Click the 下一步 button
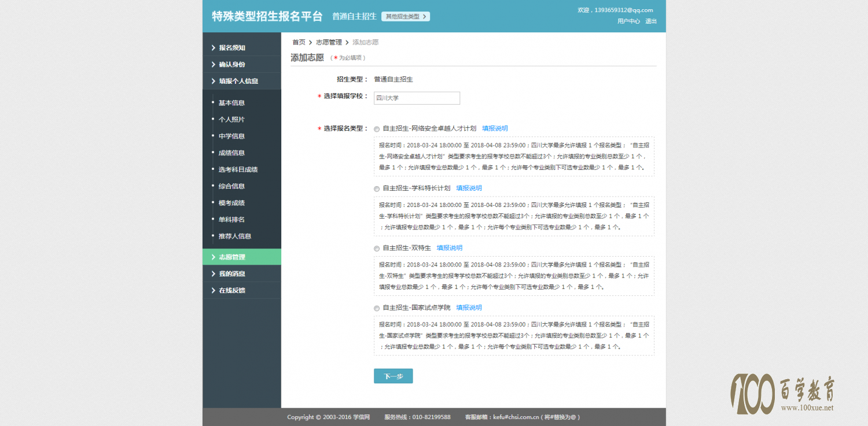Screen dimensions: 868x426 pos(393,376)
